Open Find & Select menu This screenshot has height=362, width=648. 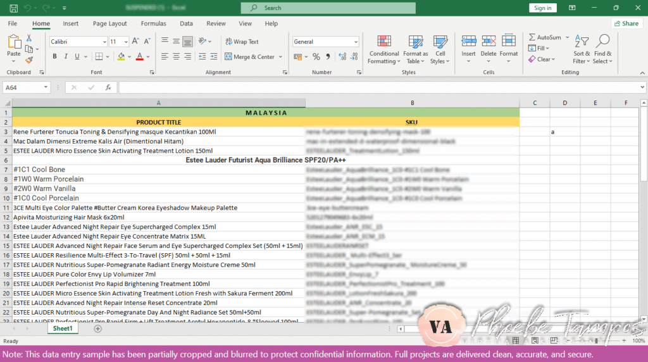point(602,49)
